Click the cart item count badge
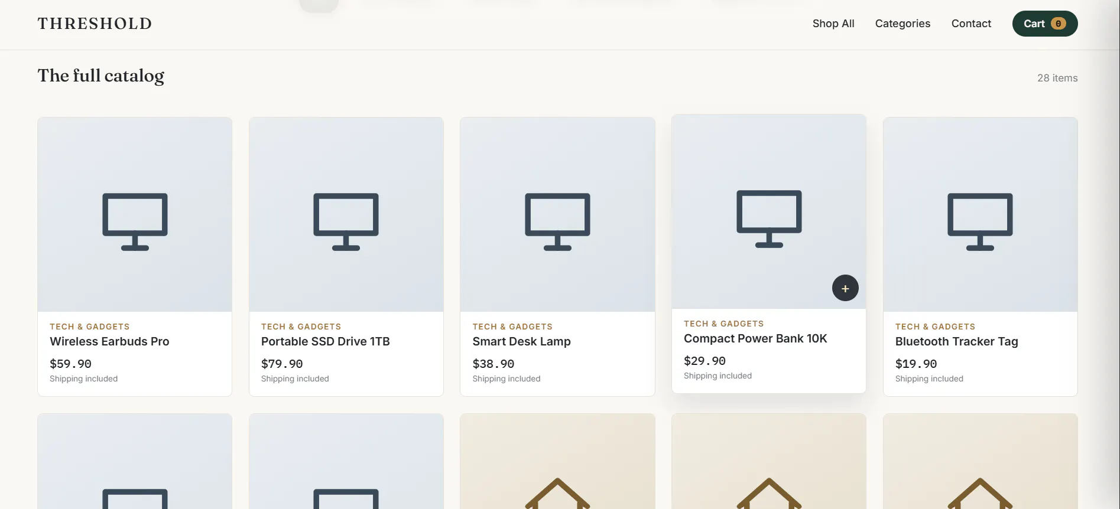1120x509 pixels. click(1059, 24)
